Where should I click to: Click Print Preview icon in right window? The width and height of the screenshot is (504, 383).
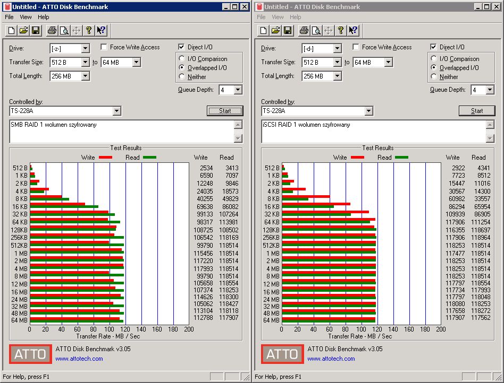click(x=316, y=30)
